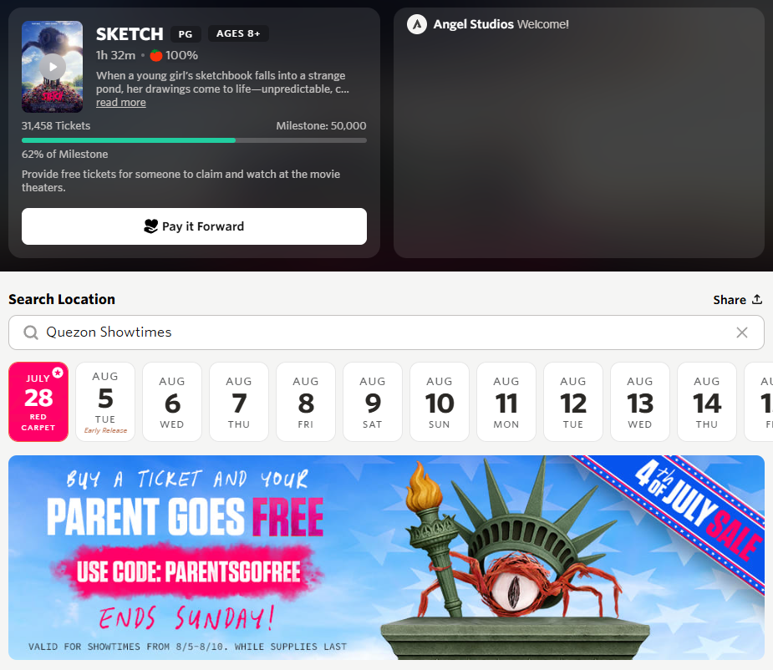Click the PG rating badge
The height and width of the screenshot is (670, 773).
[x=186, y=34]
